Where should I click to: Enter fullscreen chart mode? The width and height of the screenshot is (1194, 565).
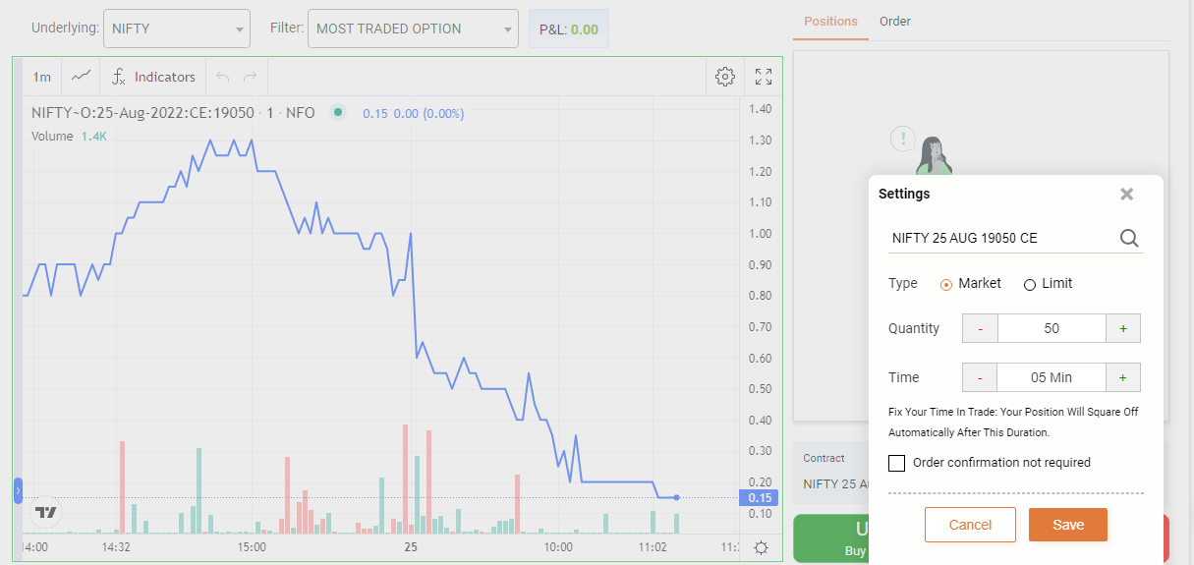764,77
